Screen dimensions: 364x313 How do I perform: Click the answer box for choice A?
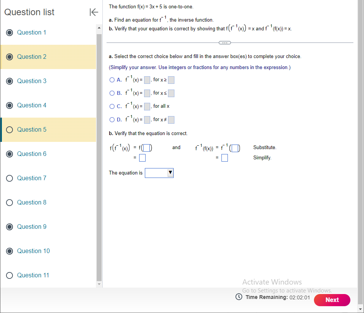click(x=147, y=80)
